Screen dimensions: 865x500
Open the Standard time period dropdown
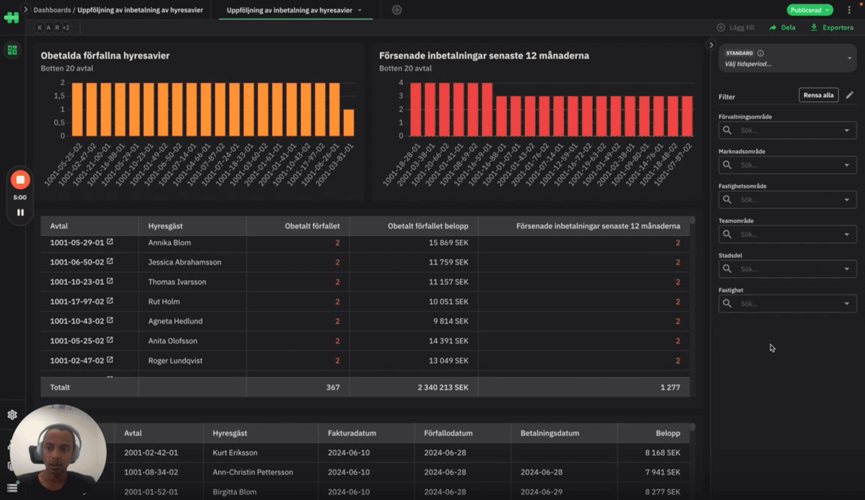(787, 59)
